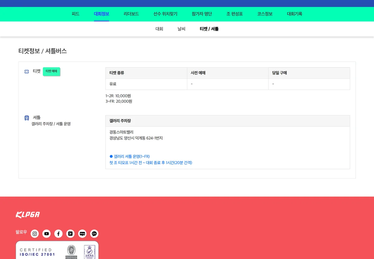Click the 사전 예매 column header

(228, 73)
